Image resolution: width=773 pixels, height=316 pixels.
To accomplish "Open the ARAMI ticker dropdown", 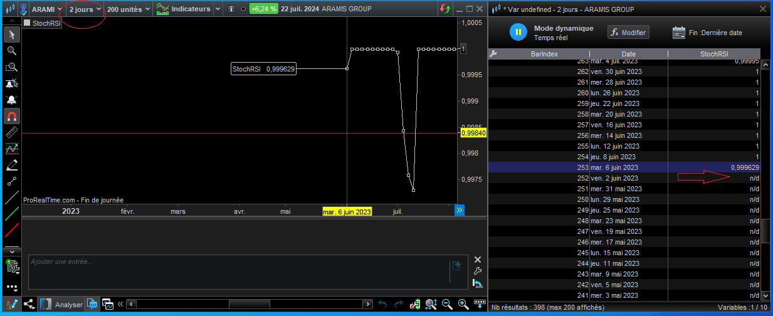I will click(x=46, y=9).
